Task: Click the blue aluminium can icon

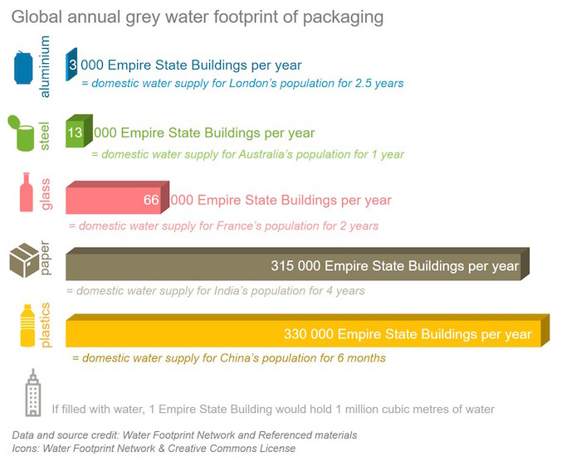Action: coord(23,68)
